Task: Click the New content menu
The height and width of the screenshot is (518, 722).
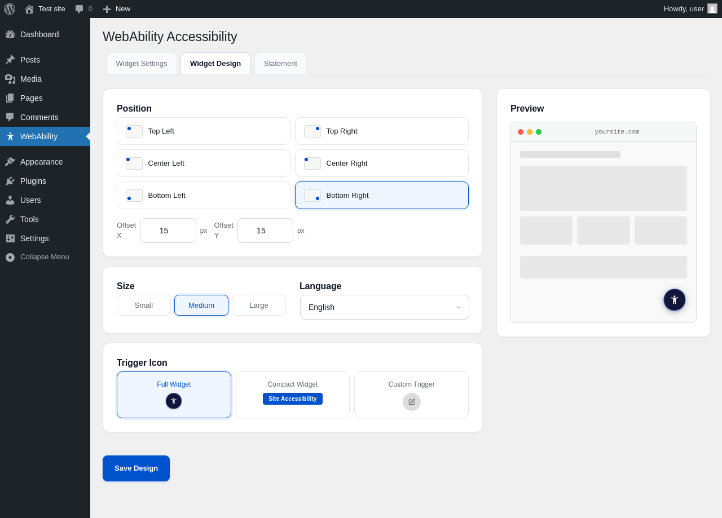Action: coord(117,9)
